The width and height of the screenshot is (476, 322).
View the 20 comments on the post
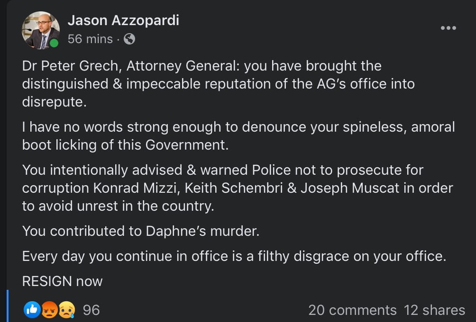click(352, 310)
